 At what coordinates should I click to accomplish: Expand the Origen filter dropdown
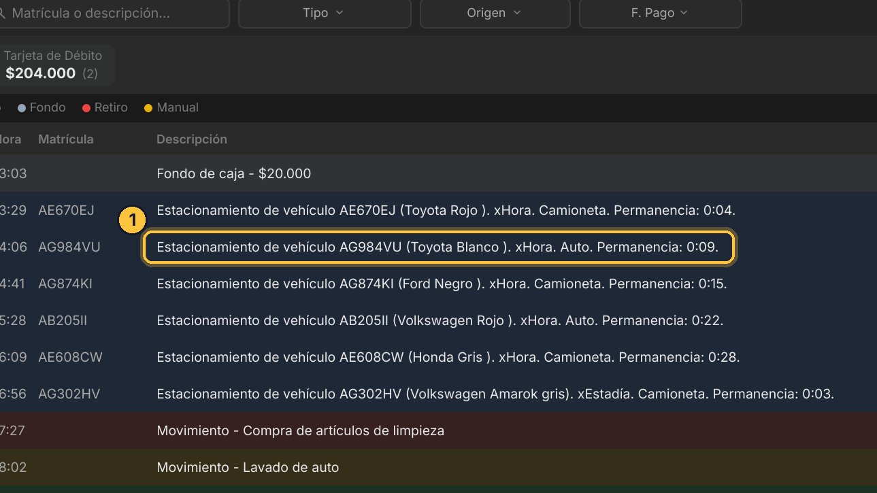click(x=495, y=13)
